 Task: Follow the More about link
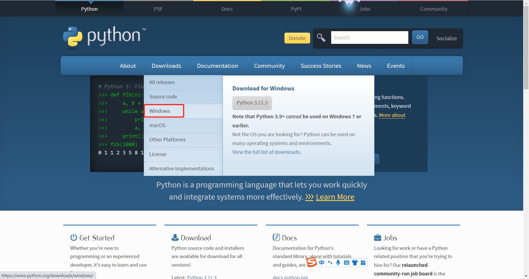[x=392, y=115]
